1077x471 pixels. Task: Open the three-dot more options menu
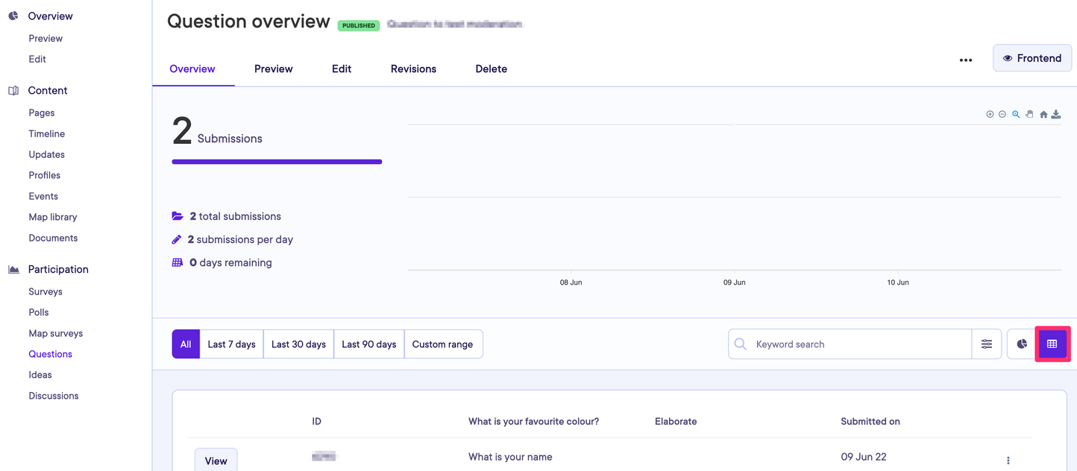pyautogui.click(x=966, y=60)
